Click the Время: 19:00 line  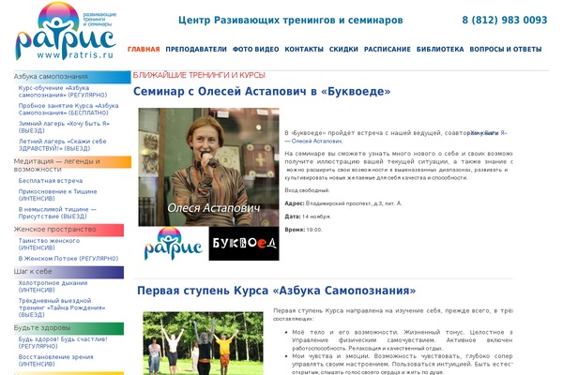click(x=303, y=230)
